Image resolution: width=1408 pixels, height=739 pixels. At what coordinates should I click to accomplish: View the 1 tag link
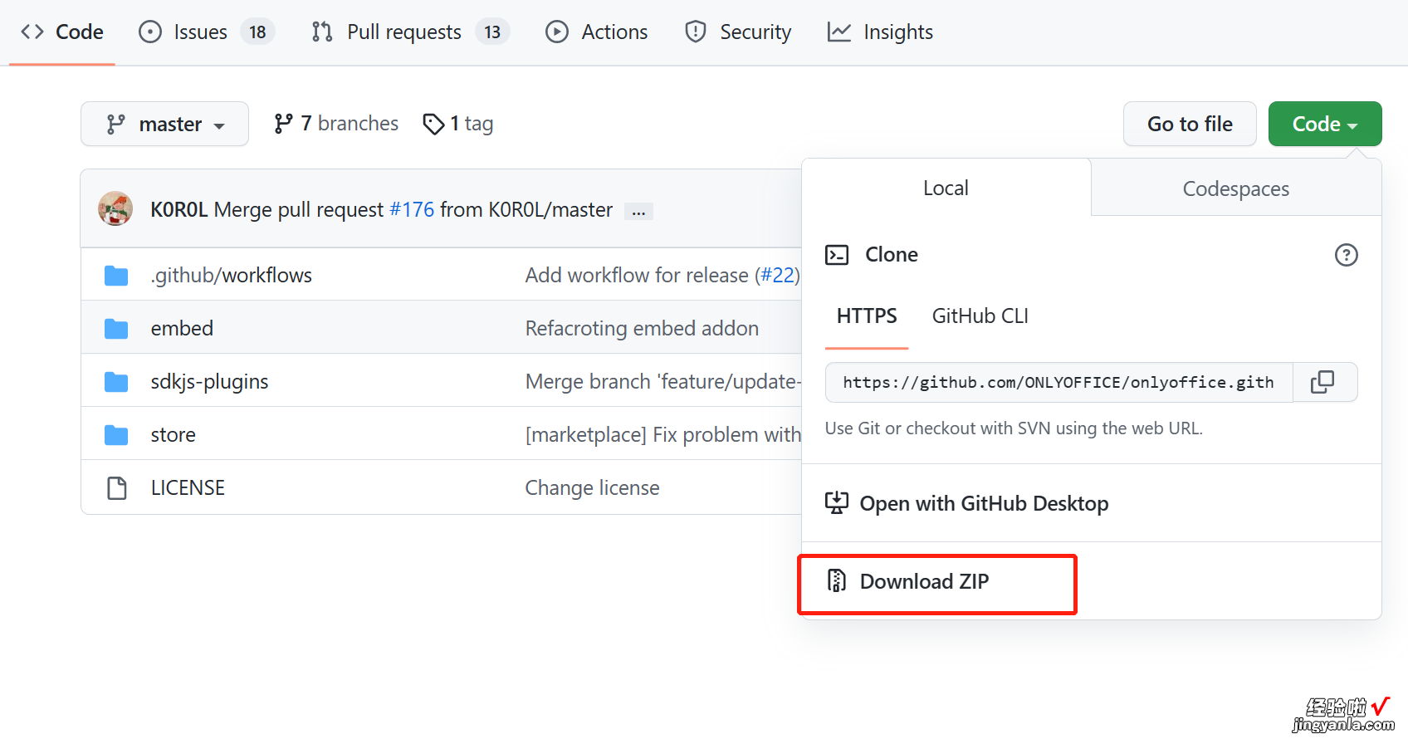point(457,124)
